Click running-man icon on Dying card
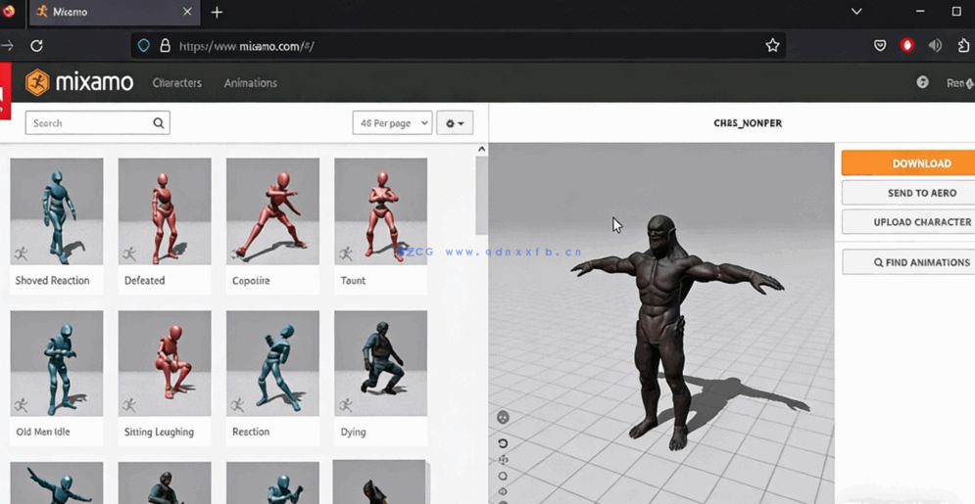 (x=346, y=405)
